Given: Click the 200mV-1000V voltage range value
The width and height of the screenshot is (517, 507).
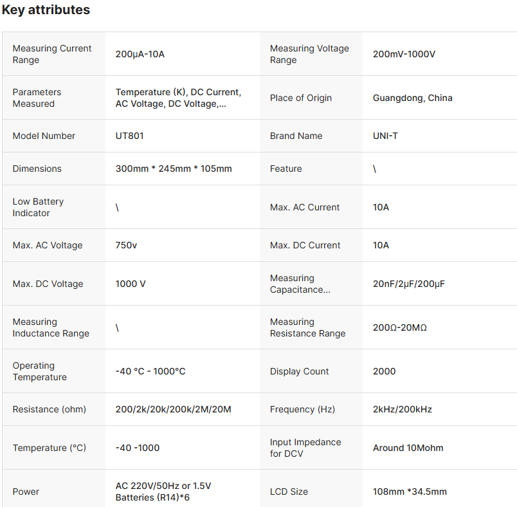Looking at the screenshot, I should (x=404, y=54).
